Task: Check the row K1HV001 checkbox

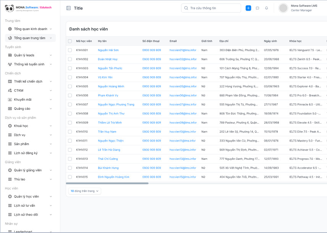Action: 70,50
